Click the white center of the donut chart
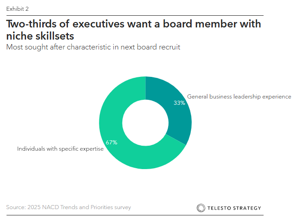The width and height of the screenshot is (300, 219). click(145, 123)
